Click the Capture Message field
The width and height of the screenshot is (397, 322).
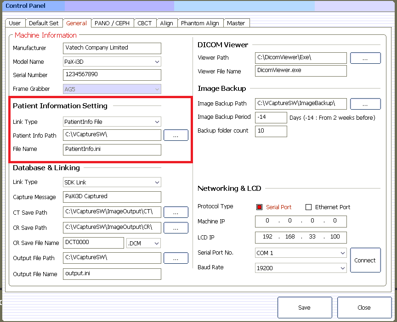[112, 197]
